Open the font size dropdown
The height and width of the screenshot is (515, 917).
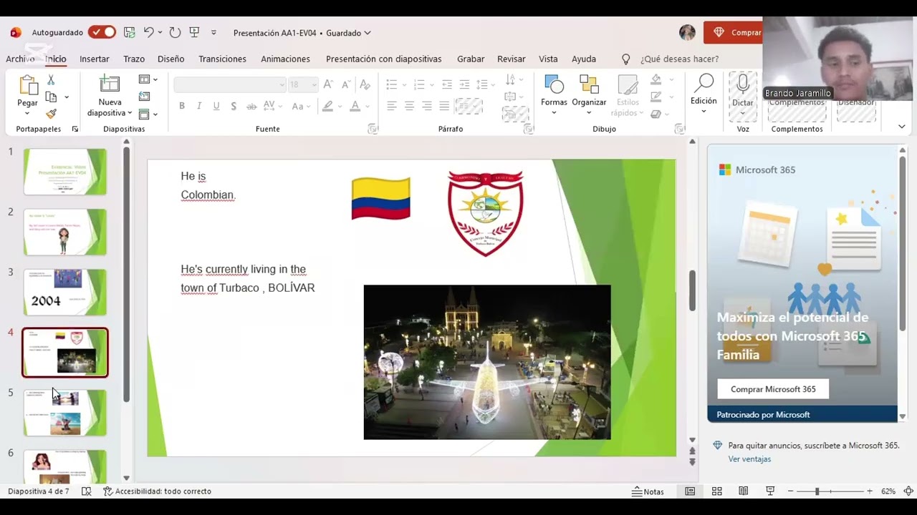[x=314, y=84]
